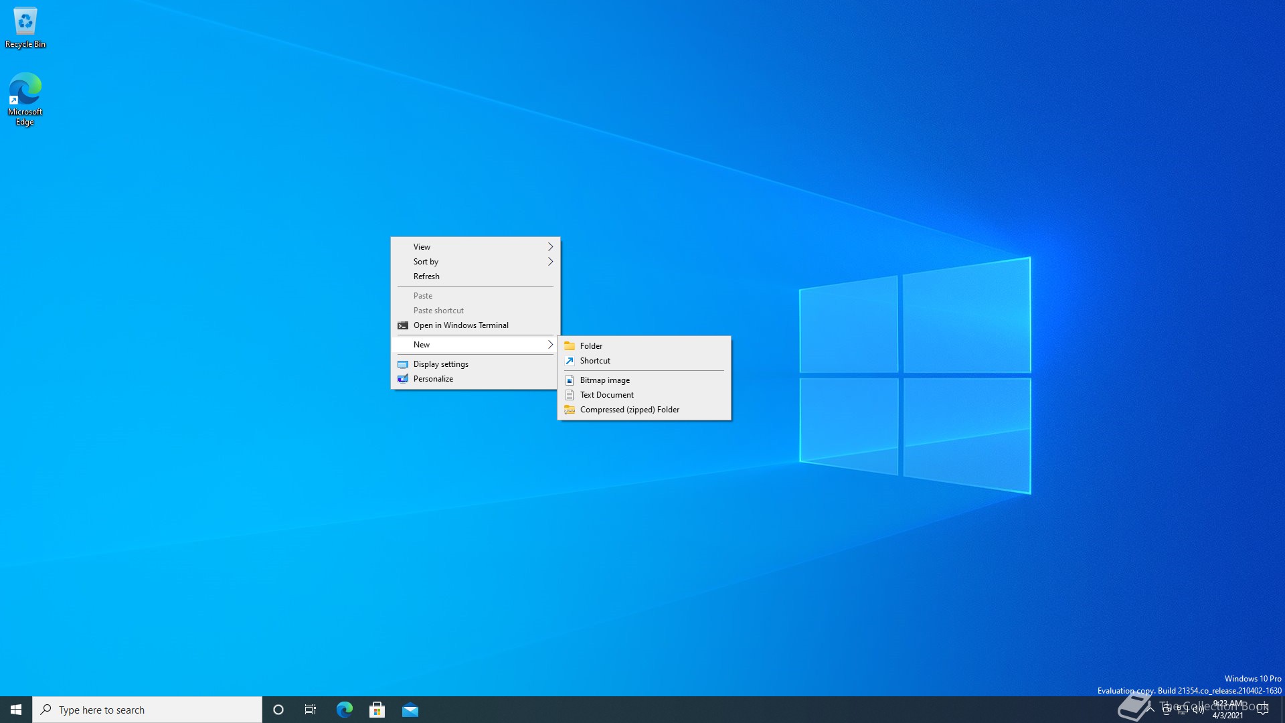
Task: Click the speaker volume tray icon
Action: click(x=1198, y=710)
